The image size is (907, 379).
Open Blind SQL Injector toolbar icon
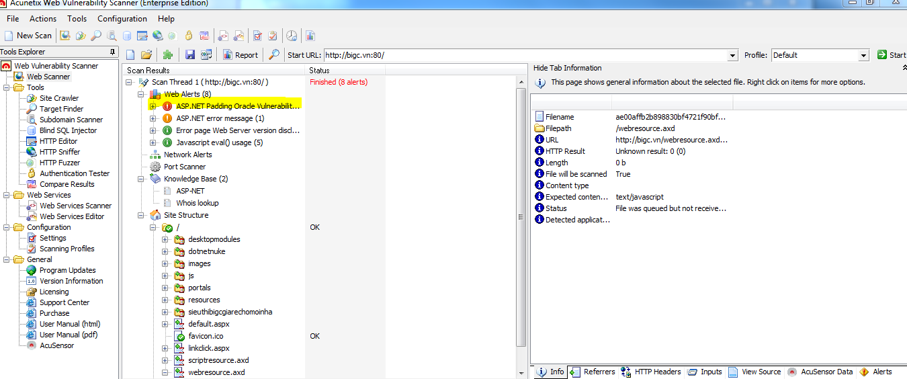127,36
